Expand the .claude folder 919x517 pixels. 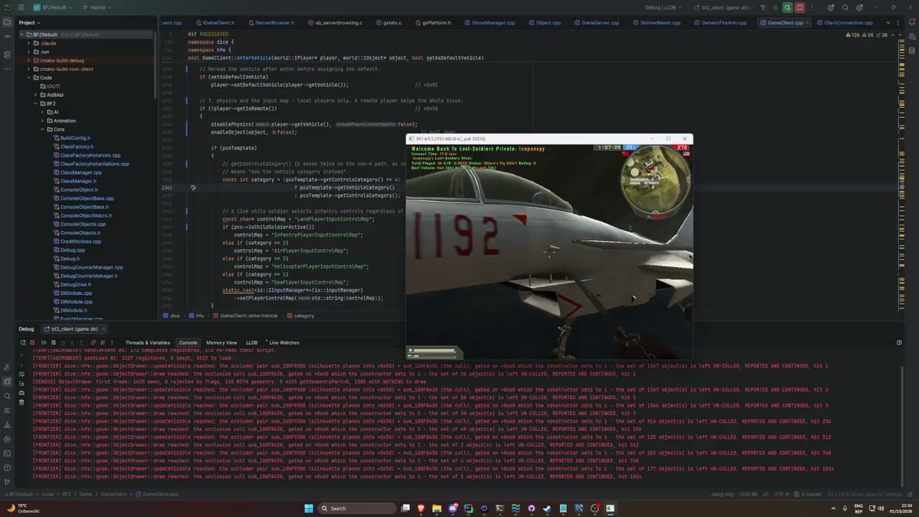coord(29,43)
